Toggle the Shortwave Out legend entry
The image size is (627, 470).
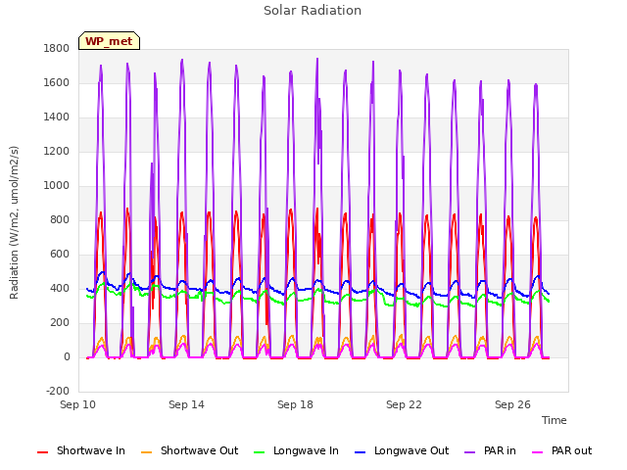189,450
